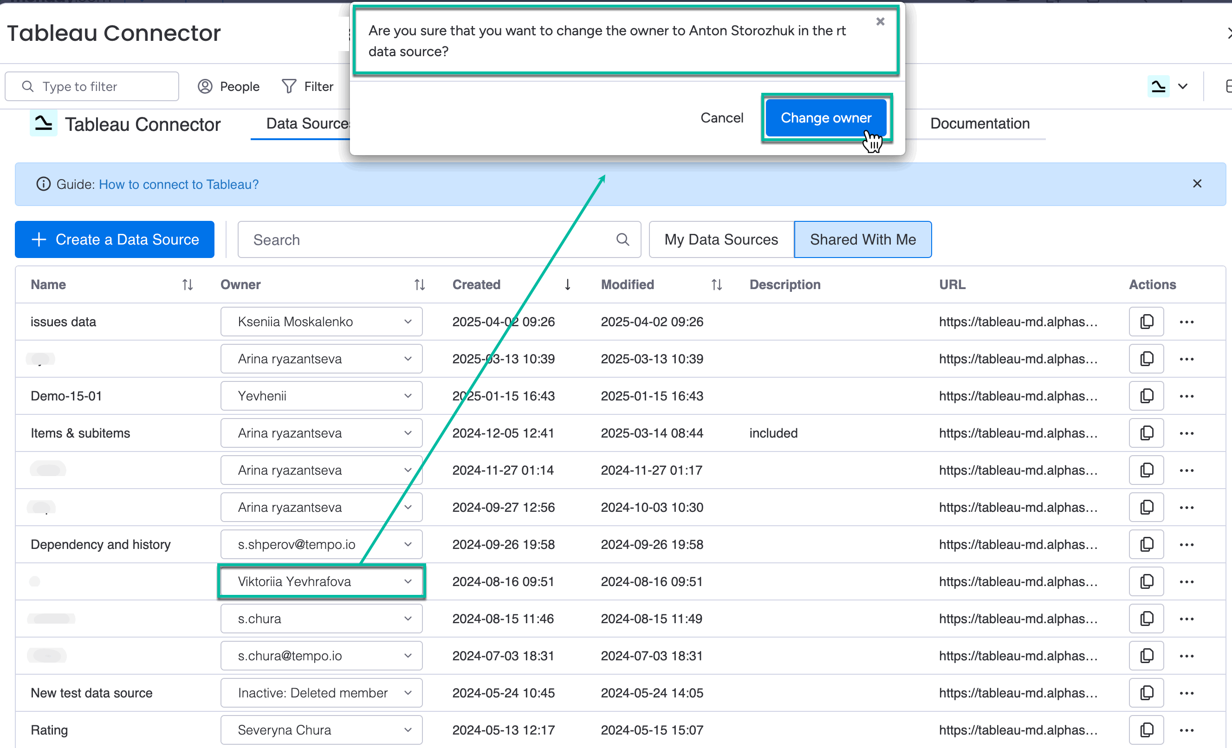
Task: Click the info icon in the guide banner
Action: [43, 184]
